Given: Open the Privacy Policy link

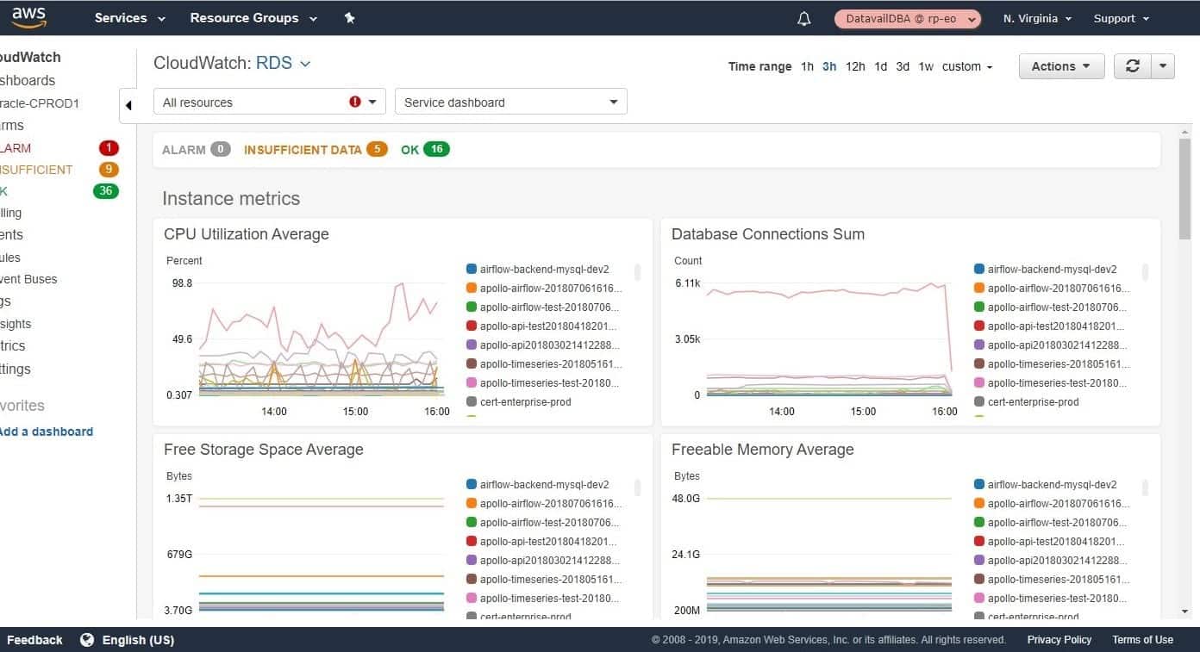Looking at the screenshot, I should [1059, 640].
